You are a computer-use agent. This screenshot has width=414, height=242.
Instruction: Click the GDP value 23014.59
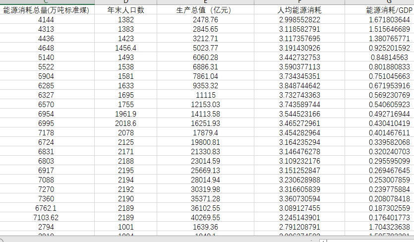[x=205, y=161]
